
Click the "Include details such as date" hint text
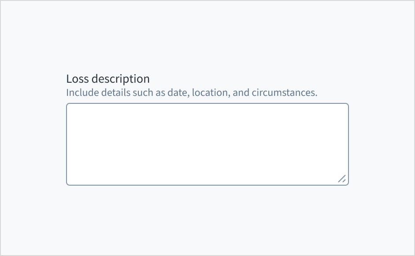point(192,93)
